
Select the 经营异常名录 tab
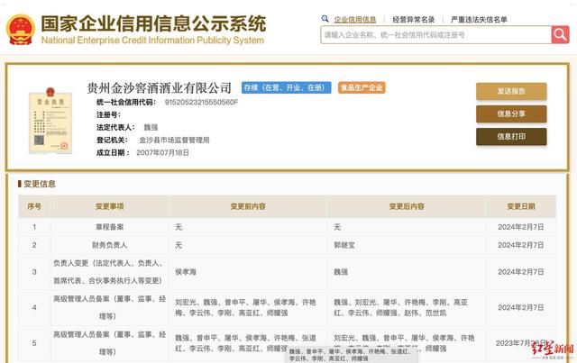tap(414, 19)
